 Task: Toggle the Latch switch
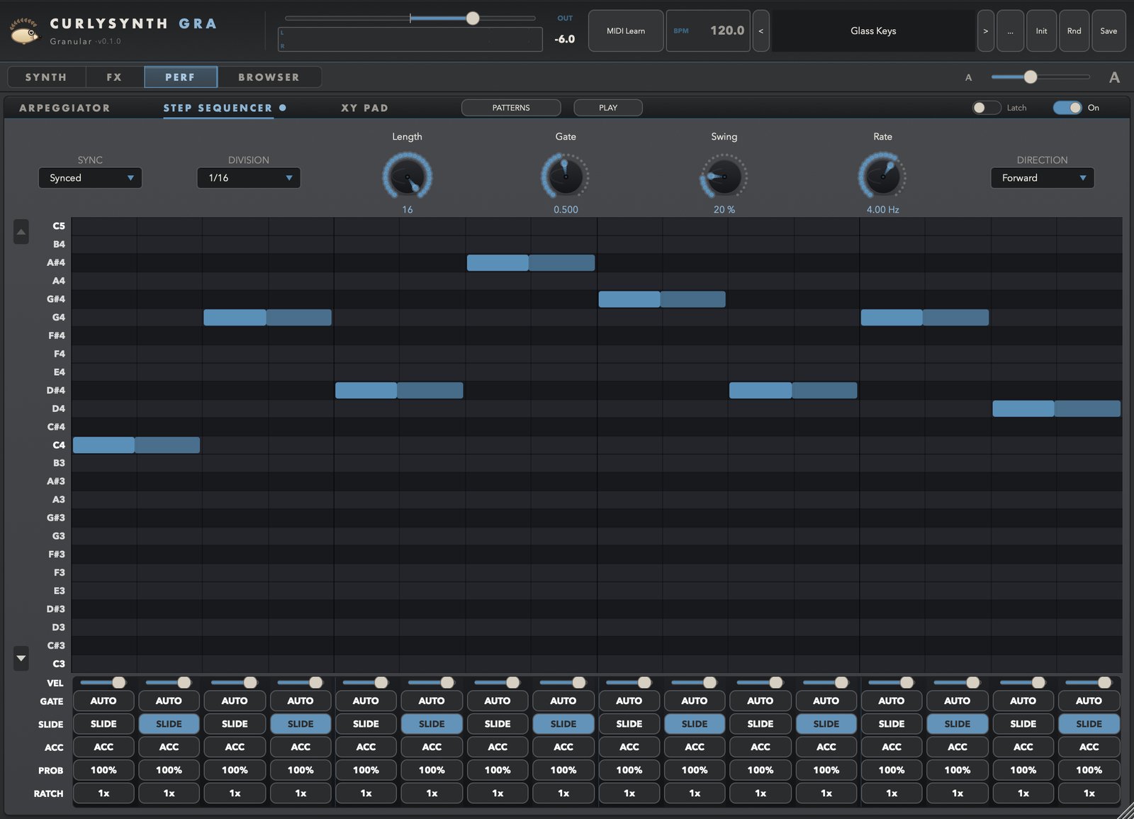tap(986, 108)
